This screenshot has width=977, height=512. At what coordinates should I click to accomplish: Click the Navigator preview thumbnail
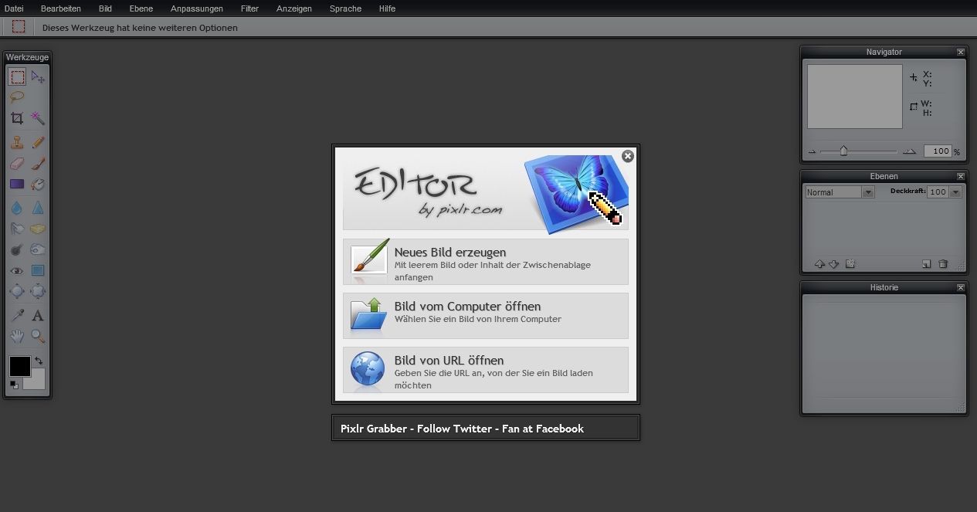[854, 97]
